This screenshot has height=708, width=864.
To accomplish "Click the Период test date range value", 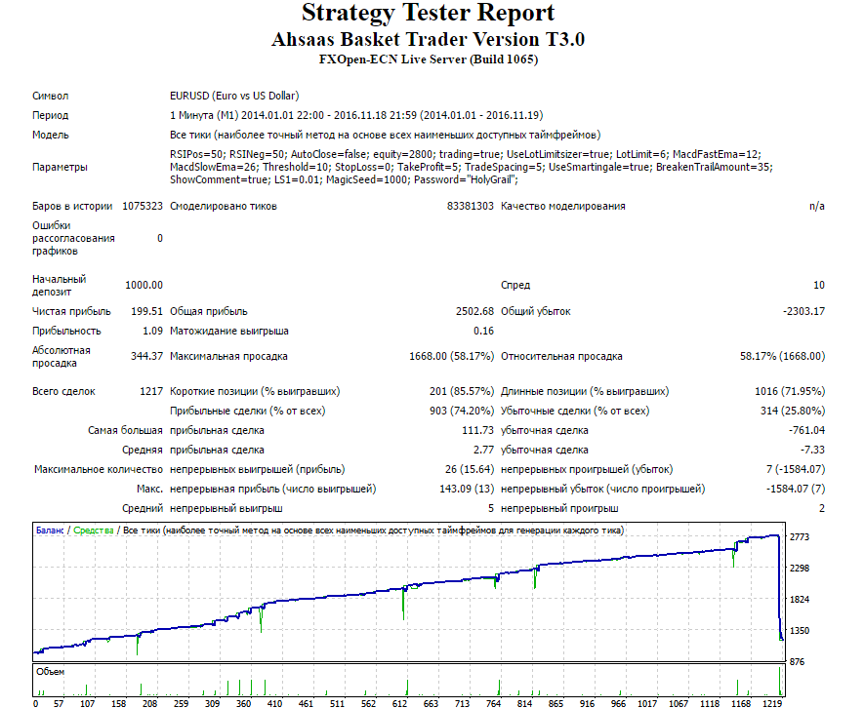I will 356,116.
